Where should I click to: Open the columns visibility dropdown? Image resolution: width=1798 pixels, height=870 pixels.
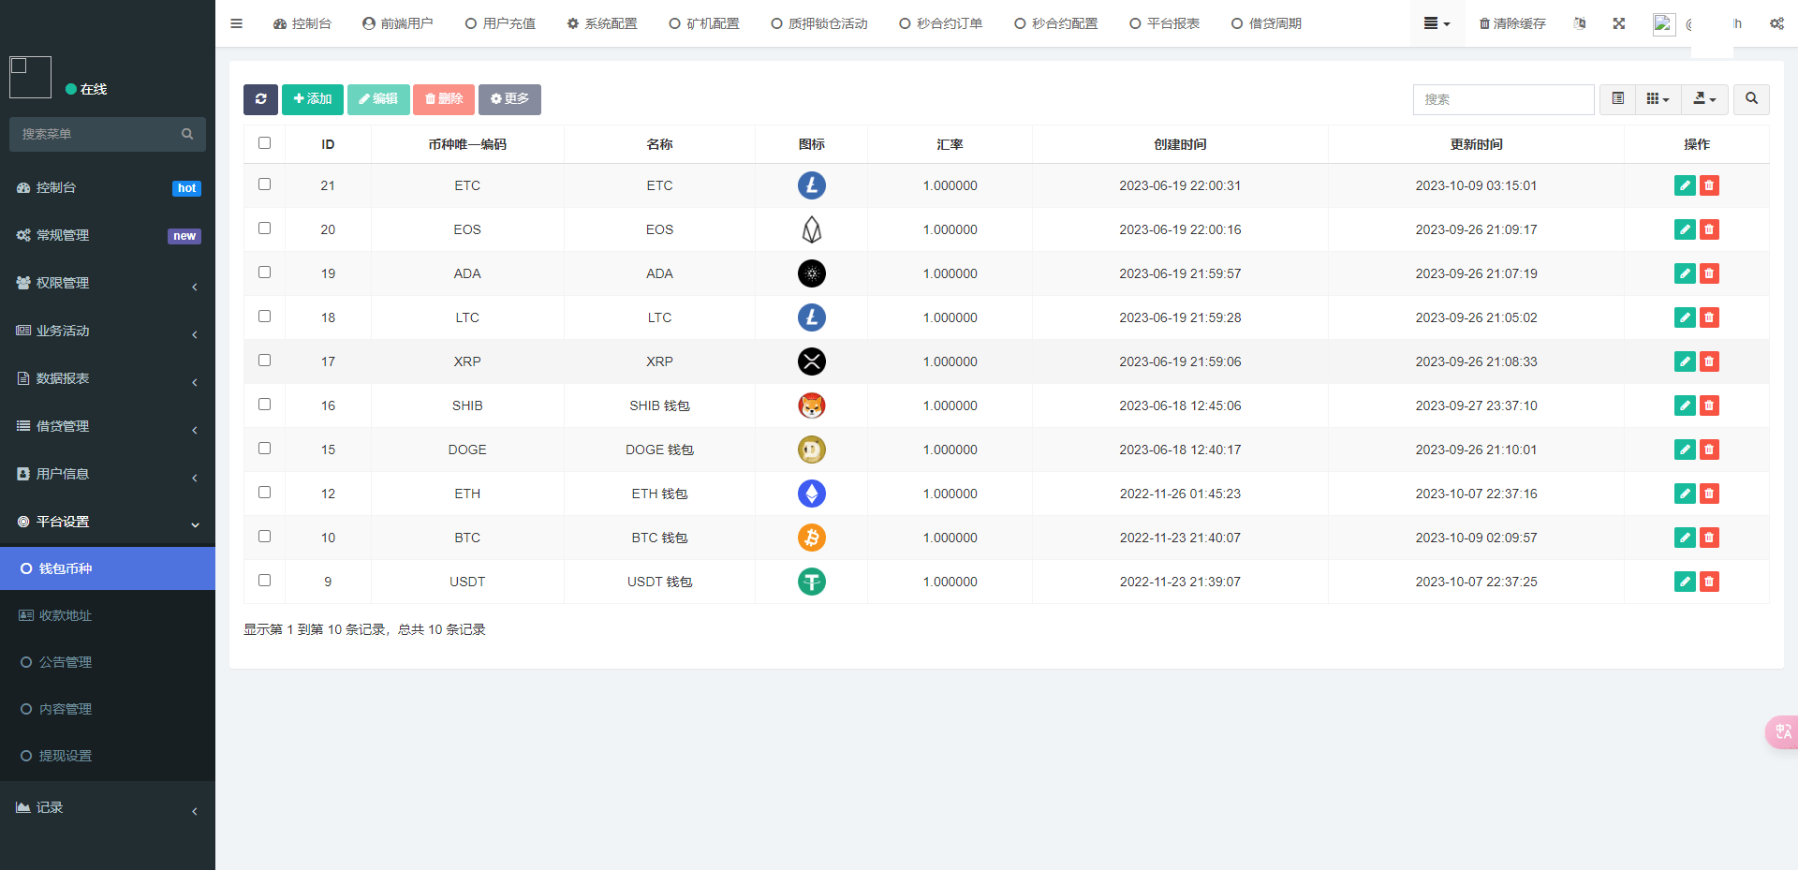coord(1658,99)
